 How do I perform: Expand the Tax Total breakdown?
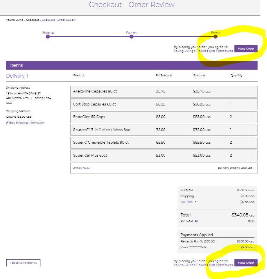pyautogui.click(x=188, y=202)
